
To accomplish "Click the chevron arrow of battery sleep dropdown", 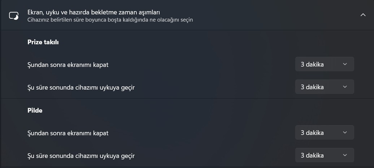I will [x=345, y=155].
